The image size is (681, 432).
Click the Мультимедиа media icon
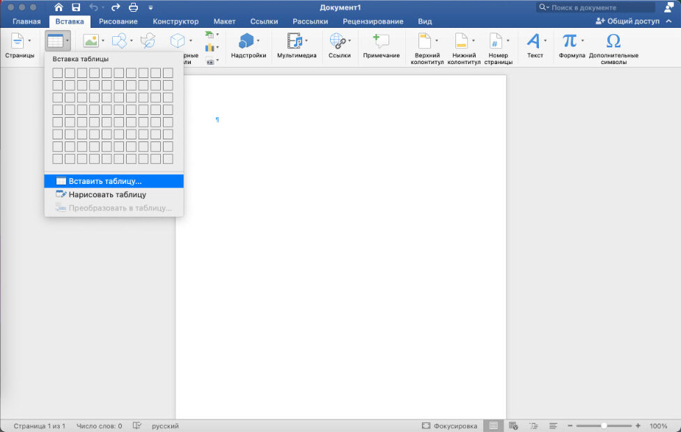pos(295,41)
